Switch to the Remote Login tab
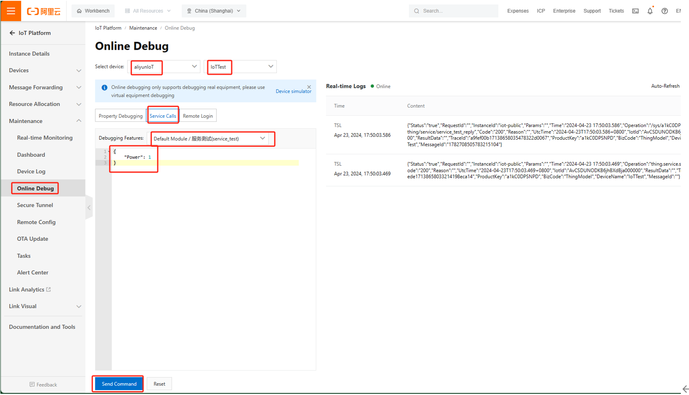This screenshot has height=395, width=689. tap(198, 116)
